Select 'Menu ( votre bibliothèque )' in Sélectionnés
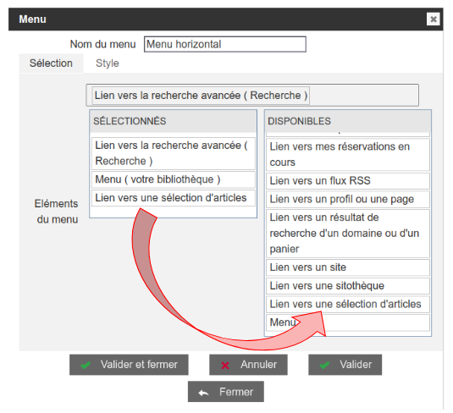The image size is (453, 413). coord(174,179)
